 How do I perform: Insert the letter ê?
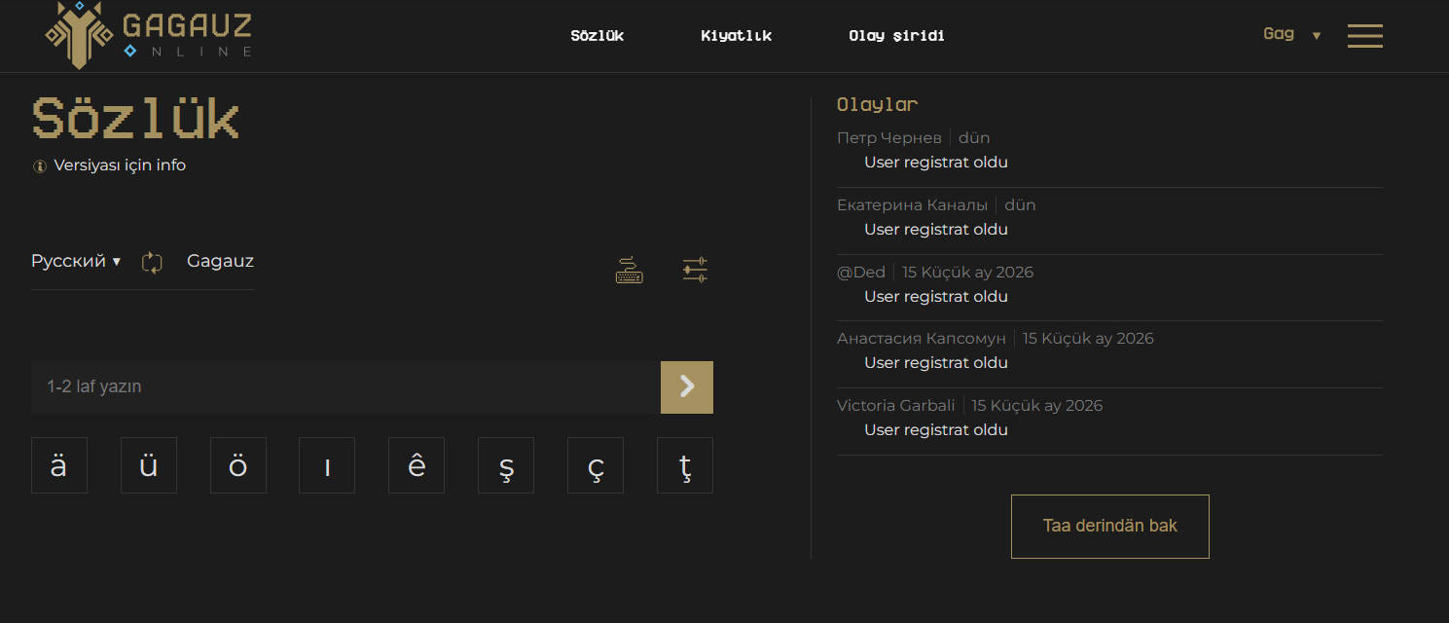coord(417,465)
